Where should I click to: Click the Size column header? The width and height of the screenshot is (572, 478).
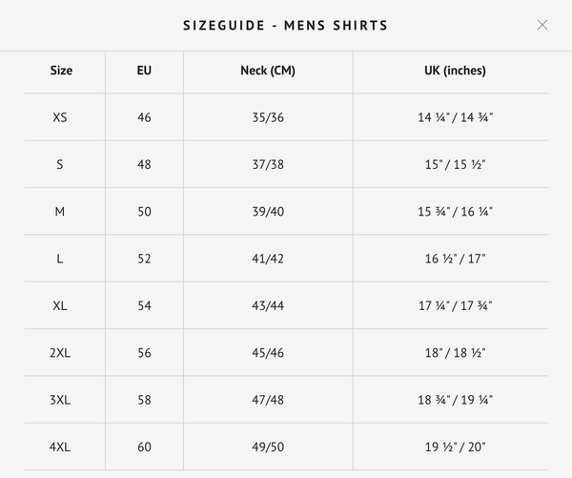61,71
